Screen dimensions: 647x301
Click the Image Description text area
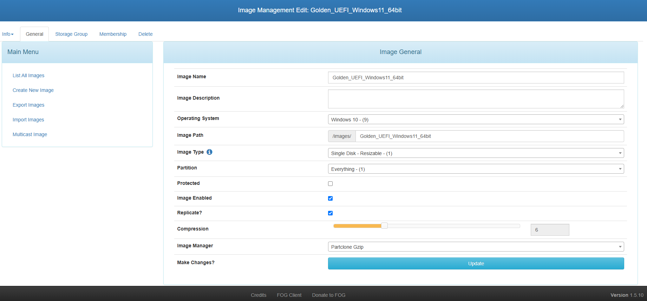(476, 99)
